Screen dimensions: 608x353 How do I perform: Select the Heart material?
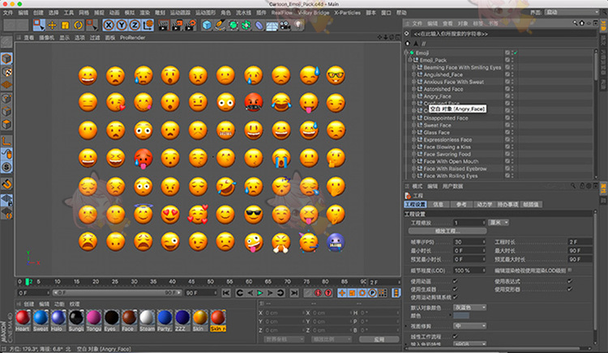click(x=23, y=321)
